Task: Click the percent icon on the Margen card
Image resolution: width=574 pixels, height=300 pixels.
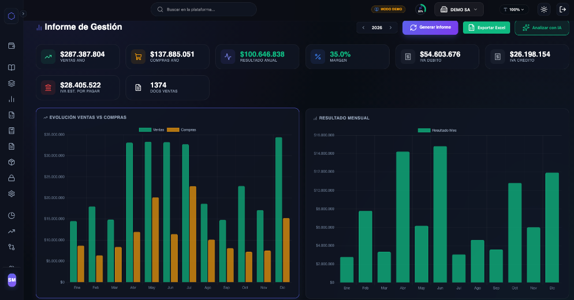Action: [318, 57]
